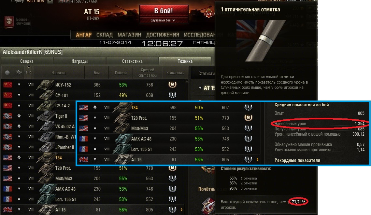Open the МАГАЗИН menu item
Viewport: 371px width, 215px height.
tap(129, 35)
